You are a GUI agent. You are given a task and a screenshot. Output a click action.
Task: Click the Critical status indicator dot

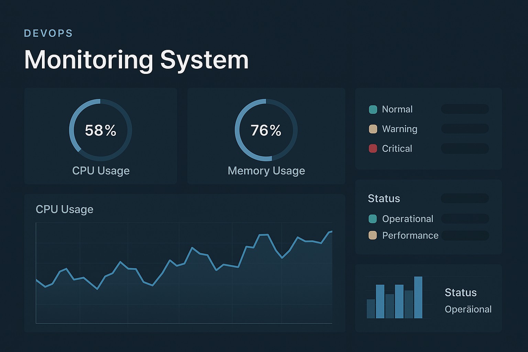pos(373,148)
